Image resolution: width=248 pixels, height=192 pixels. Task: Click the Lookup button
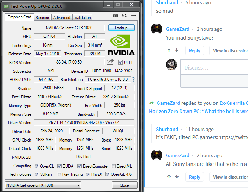point(121,28)
